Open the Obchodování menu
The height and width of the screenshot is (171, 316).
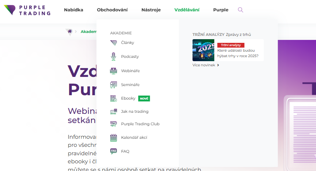click(112, 10)
